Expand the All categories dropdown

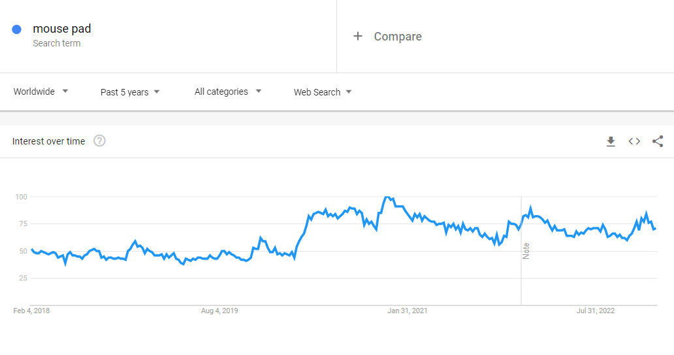tap(228, 92)
